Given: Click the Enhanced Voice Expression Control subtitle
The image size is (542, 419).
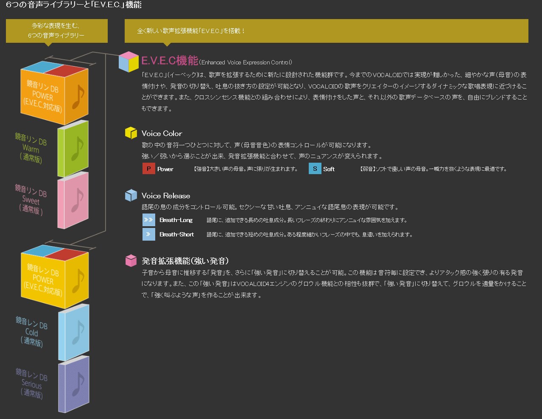Looking at the screenshot, I should click(246, 62).
